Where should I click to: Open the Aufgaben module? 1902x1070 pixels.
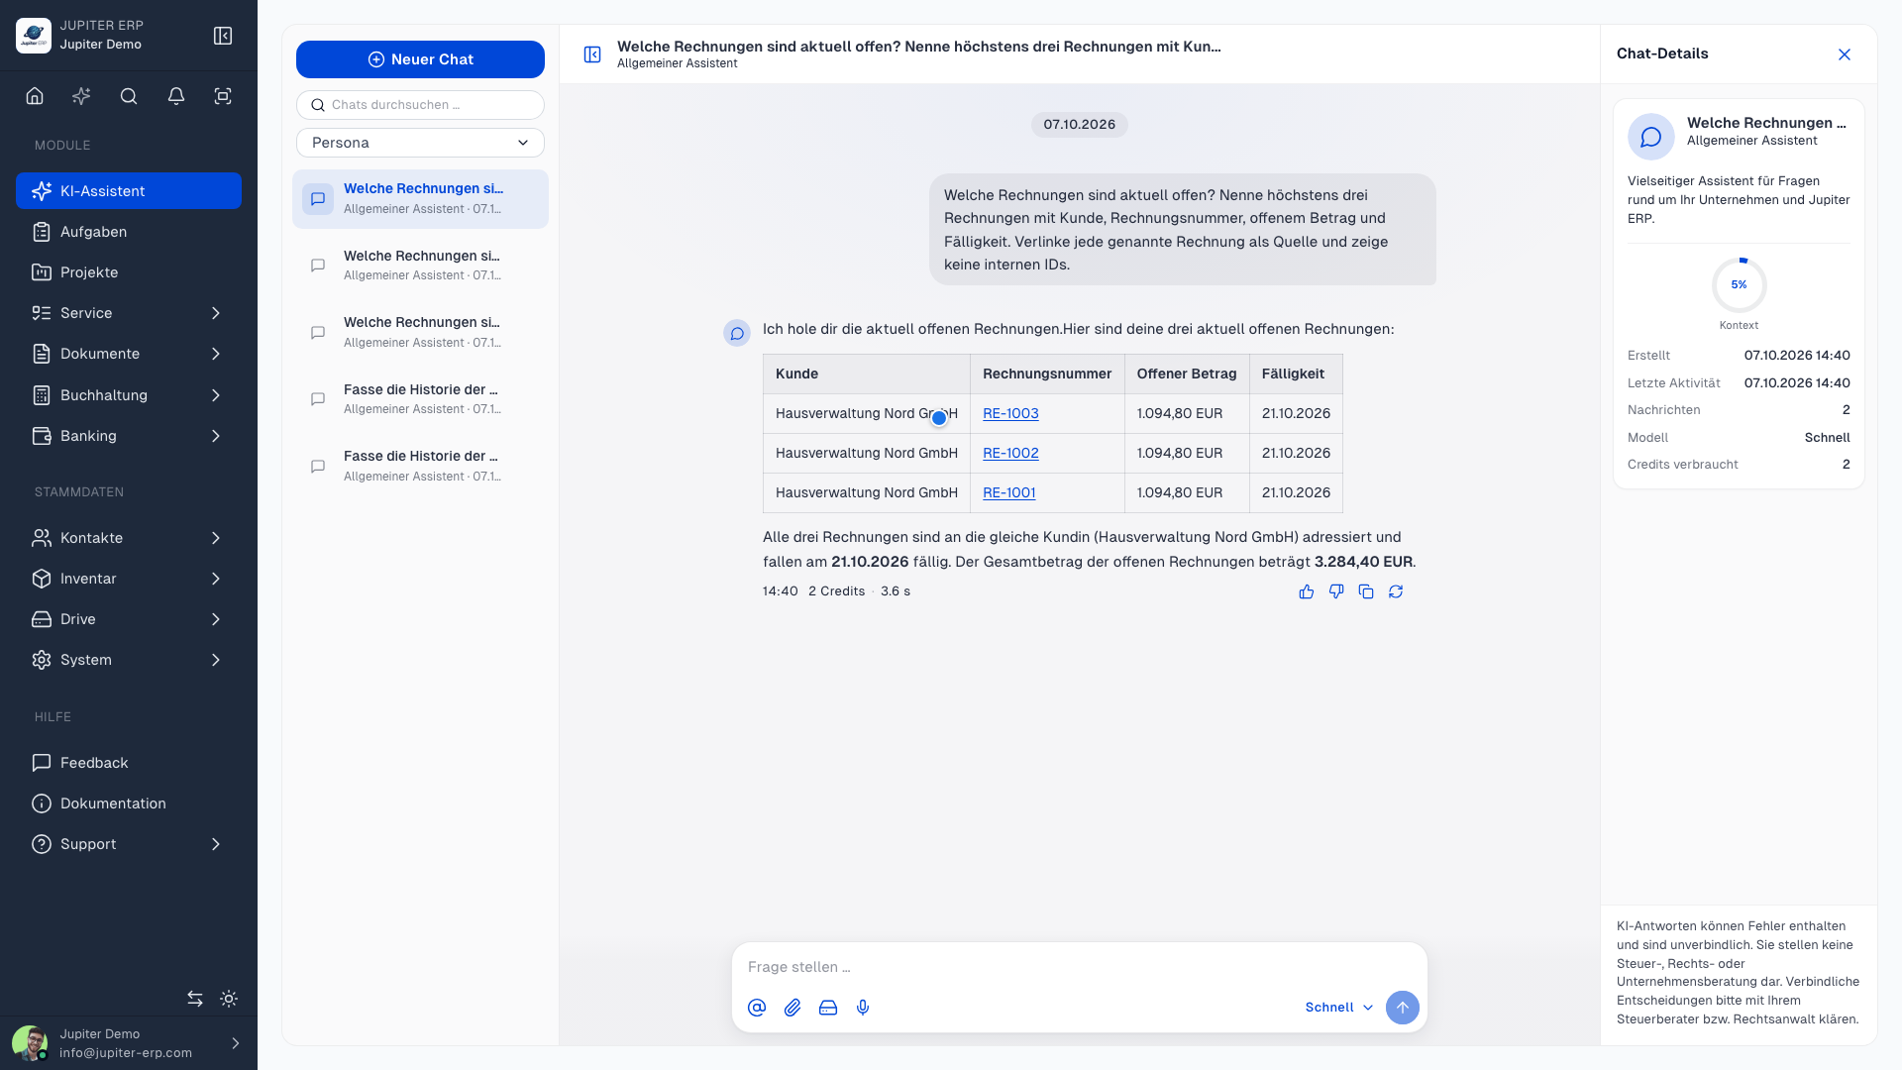coord(129,232)
